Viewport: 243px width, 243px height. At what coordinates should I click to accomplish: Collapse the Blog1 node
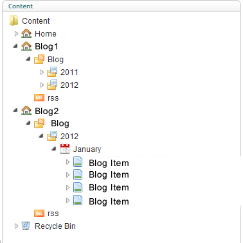point(15,46)
